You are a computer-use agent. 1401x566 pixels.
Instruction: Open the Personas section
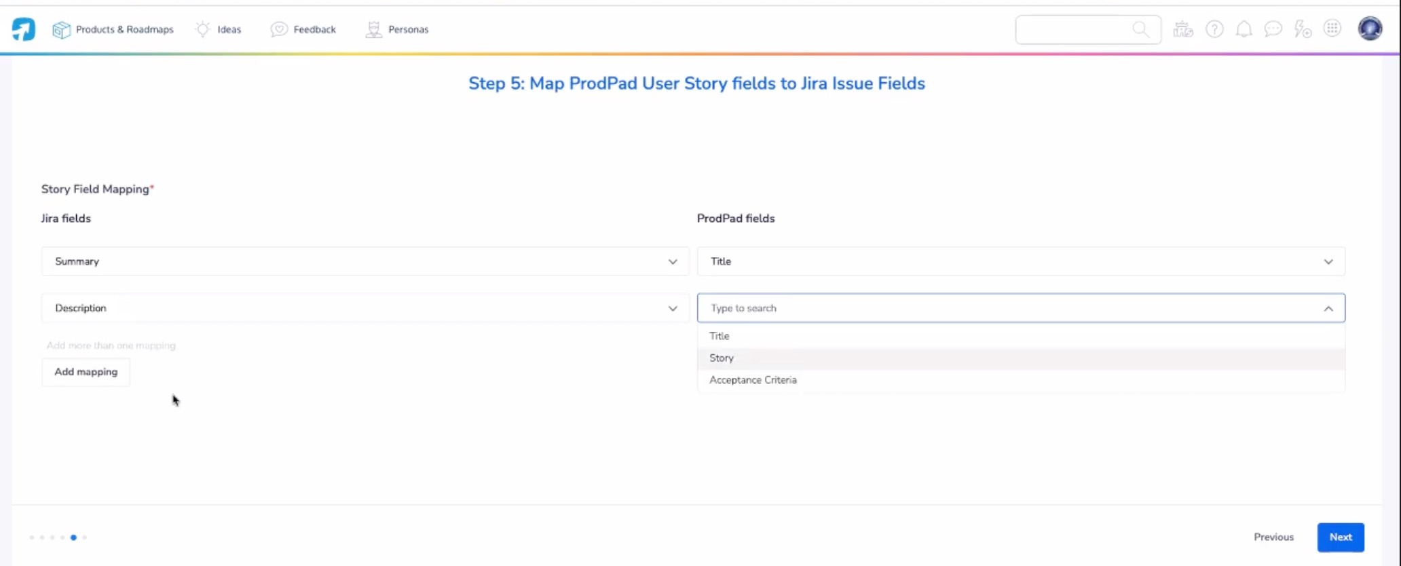[397, 29]
